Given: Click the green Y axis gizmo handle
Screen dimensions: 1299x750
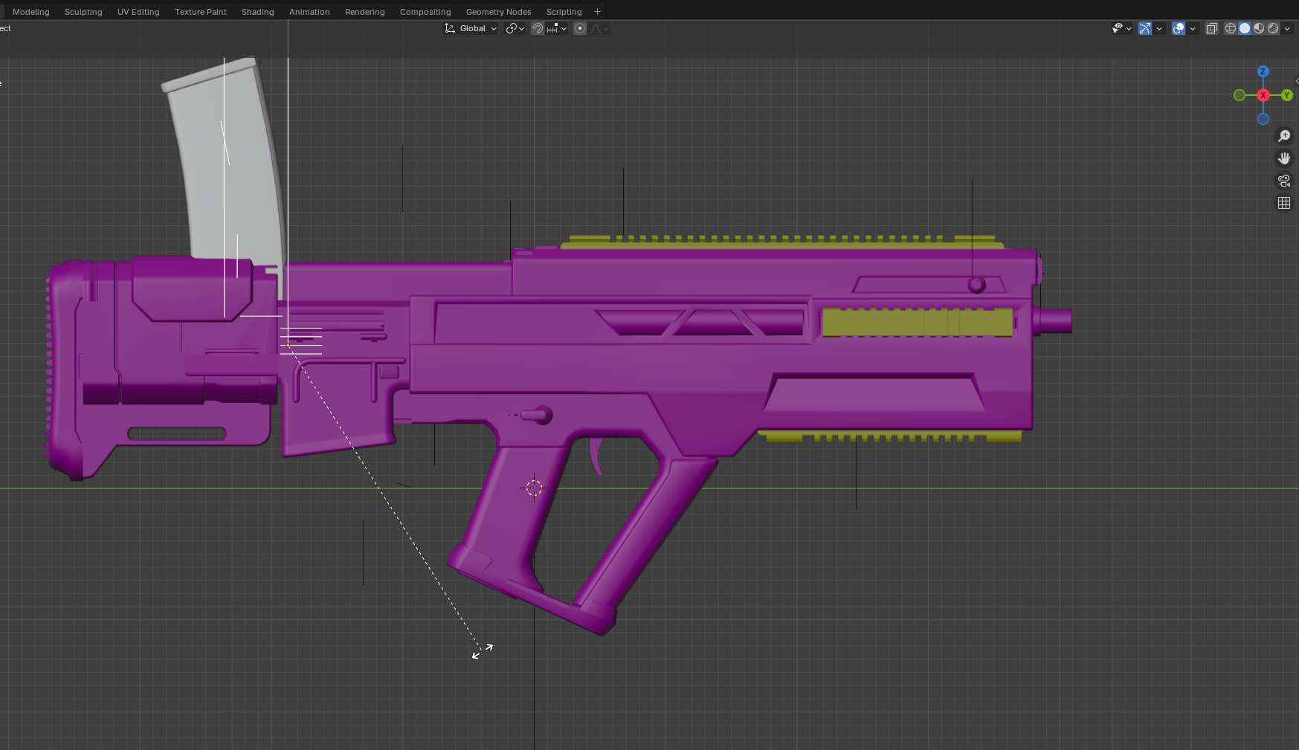Looking at the screenshot, I should 1286,95.
